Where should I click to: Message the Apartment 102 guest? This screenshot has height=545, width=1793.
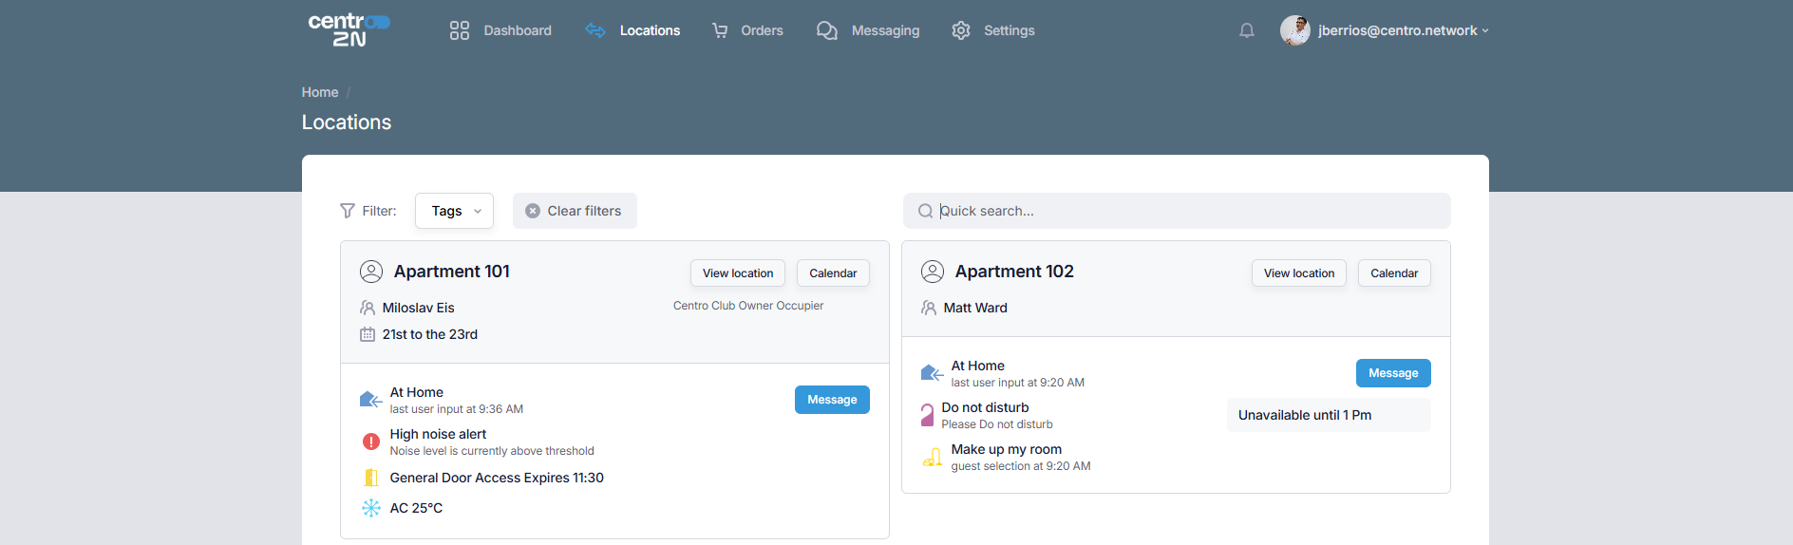1393,373
